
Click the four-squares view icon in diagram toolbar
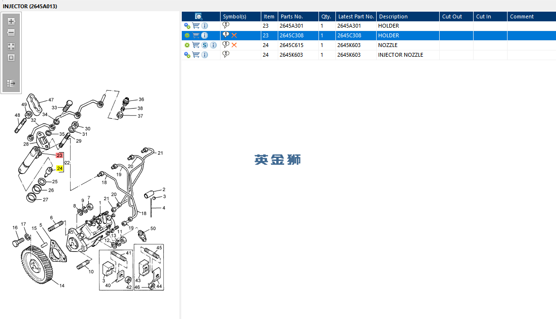pyautogui.click(x=11, y=47)
